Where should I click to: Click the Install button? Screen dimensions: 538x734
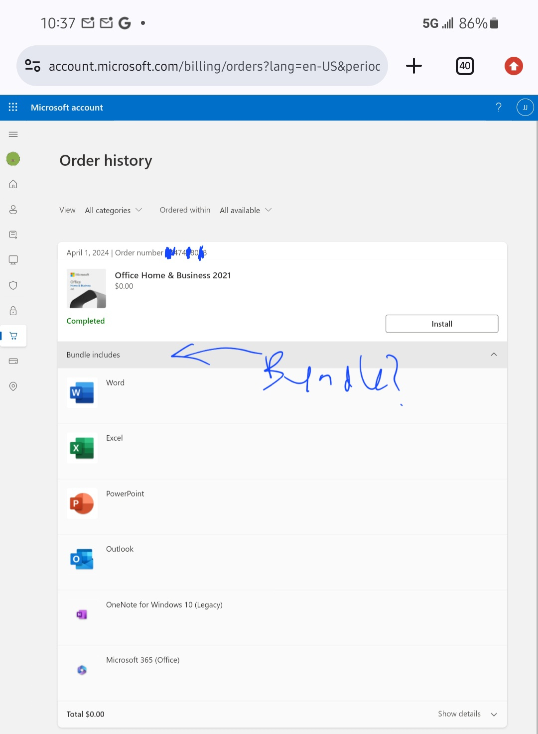[442, 324]
